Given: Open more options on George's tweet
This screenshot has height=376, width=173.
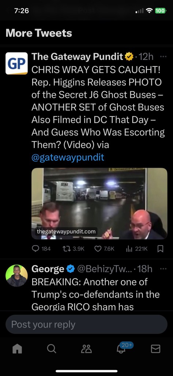Looking at the screenshot, I should (x=163, y=269).
